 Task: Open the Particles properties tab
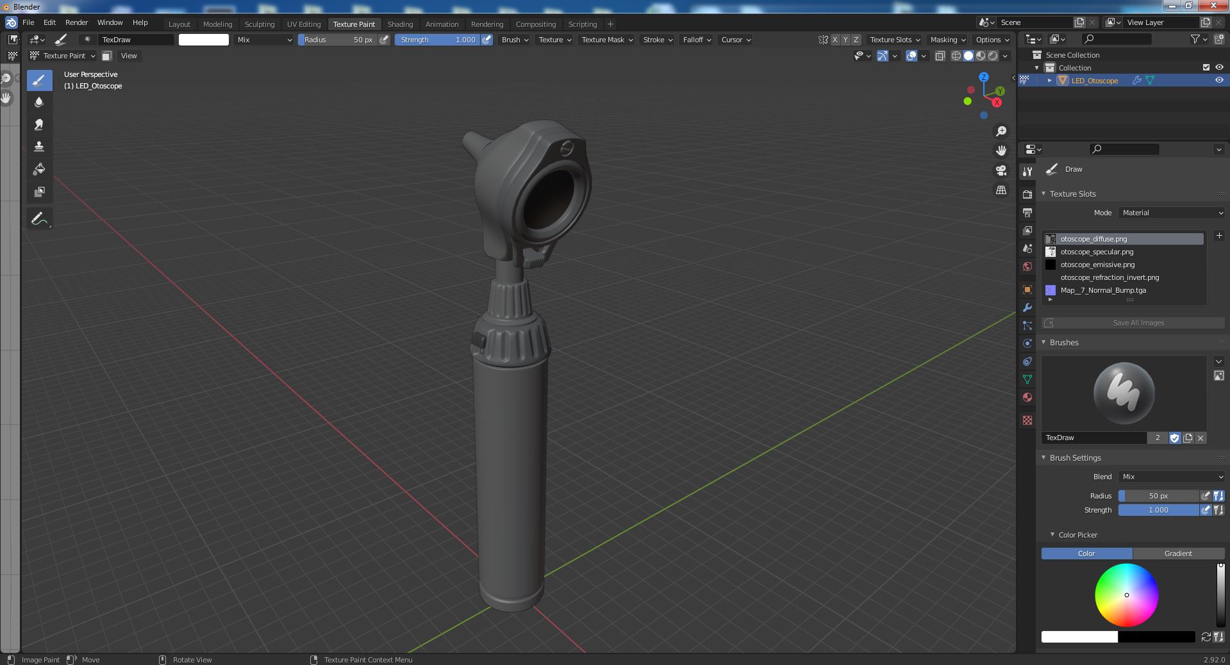click(x=1027, y=325)
